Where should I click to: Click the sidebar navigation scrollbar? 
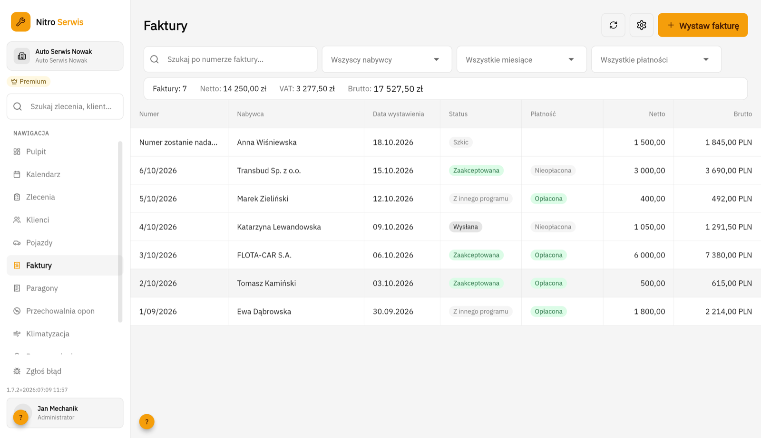(120, 232)
